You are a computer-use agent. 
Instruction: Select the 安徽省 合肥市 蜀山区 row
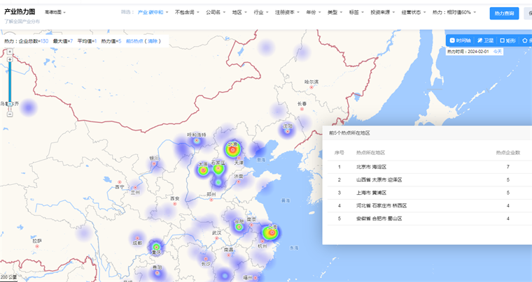[x=430, y=218]
